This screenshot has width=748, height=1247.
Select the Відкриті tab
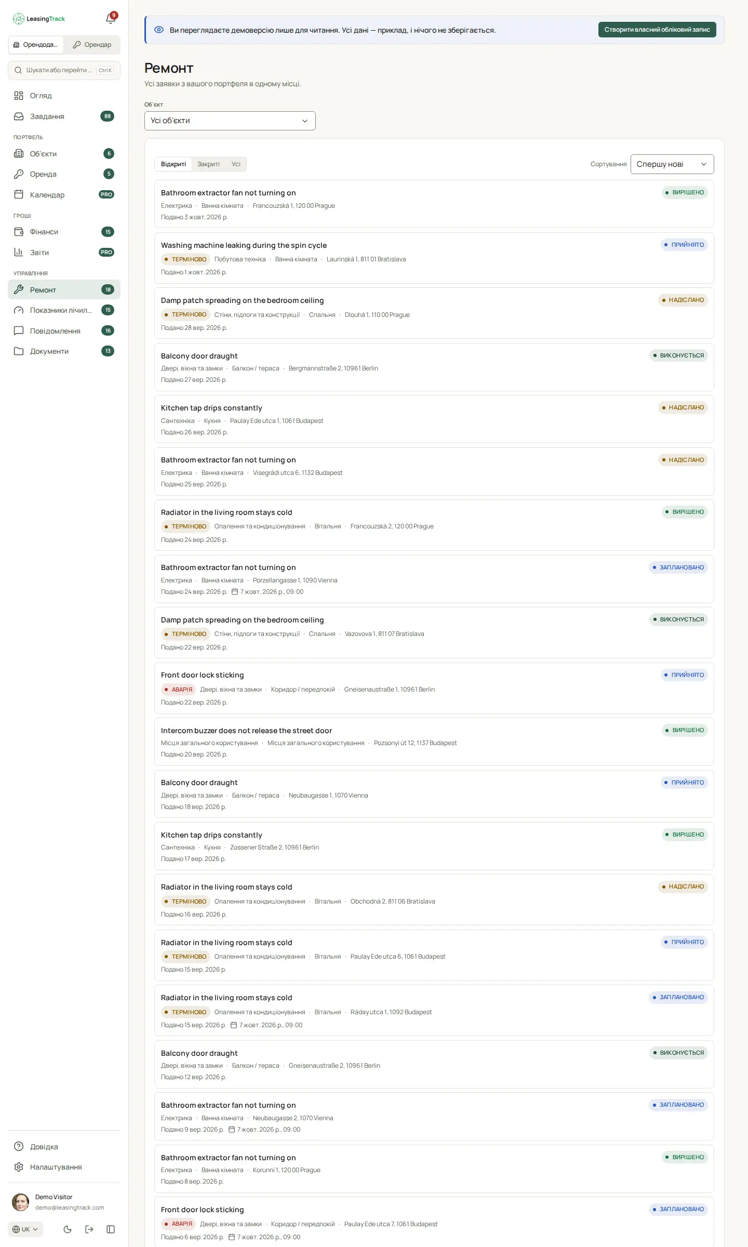pos(173,164)
